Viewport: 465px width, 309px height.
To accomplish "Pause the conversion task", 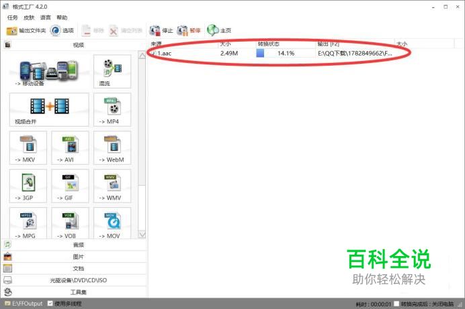I will pos(189,30).
